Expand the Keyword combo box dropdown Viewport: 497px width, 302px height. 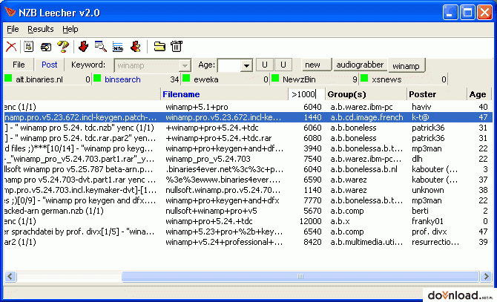(x=184, y=65)
